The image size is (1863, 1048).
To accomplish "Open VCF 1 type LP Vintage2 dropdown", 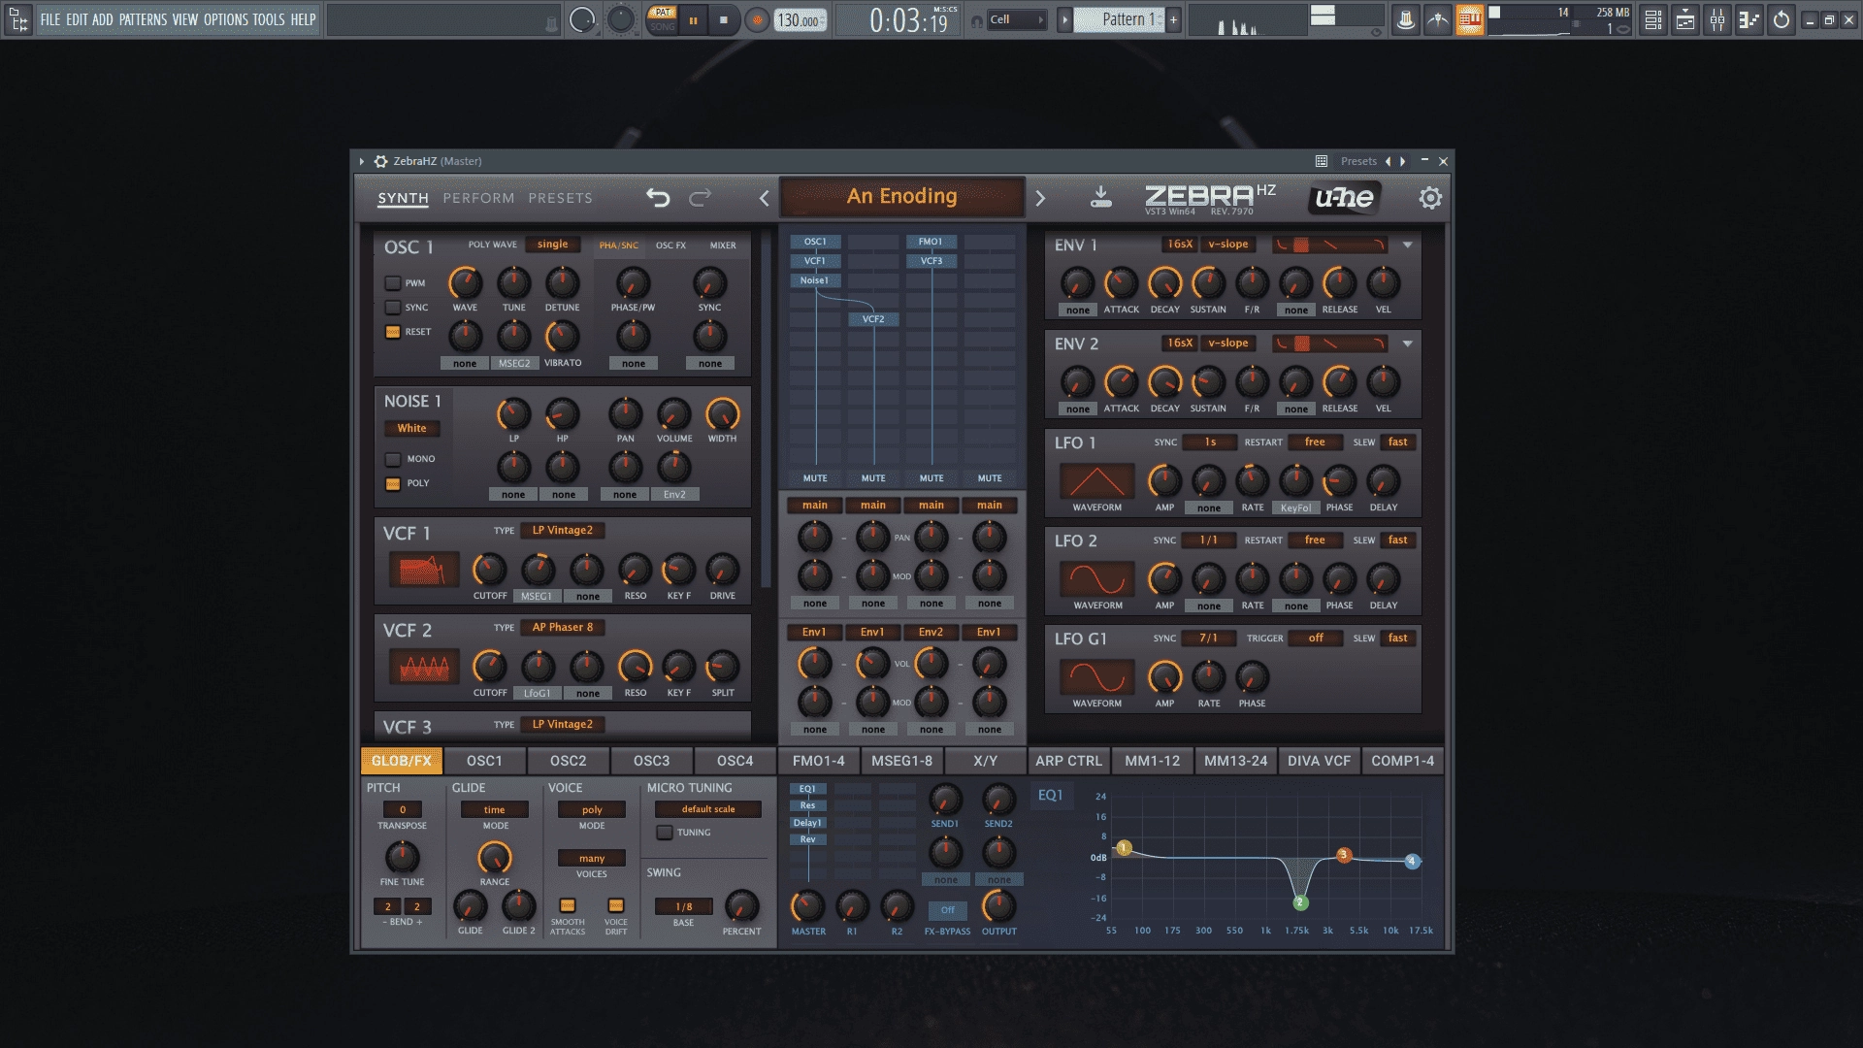I will 563,530.
